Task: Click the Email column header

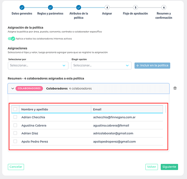Action: point(97,109)
